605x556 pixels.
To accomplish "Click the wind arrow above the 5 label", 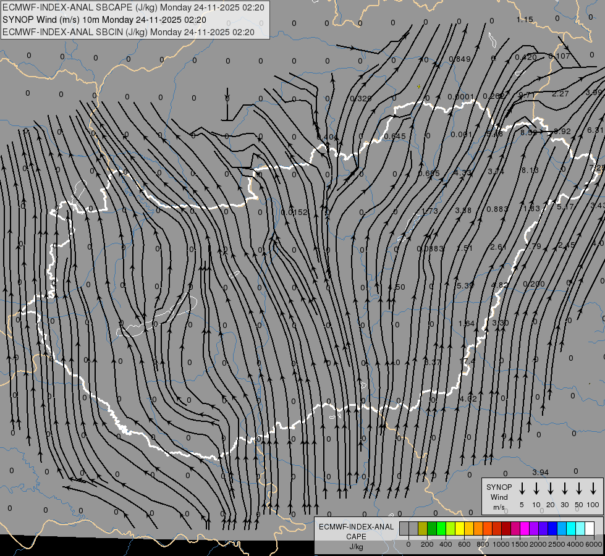I will click(522, 489).
